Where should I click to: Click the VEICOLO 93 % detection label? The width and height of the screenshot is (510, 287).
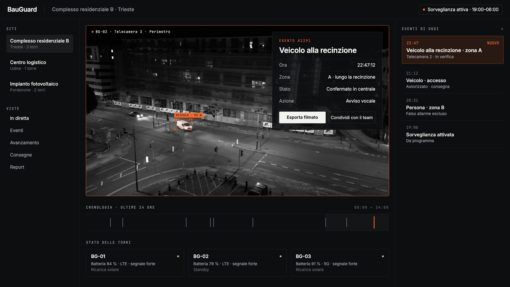click(189, 115)
